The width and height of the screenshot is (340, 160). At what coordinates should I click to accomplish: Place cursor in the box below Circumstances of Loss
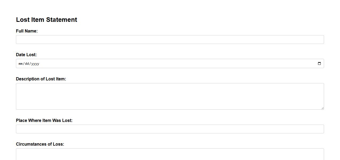point(170,155)
